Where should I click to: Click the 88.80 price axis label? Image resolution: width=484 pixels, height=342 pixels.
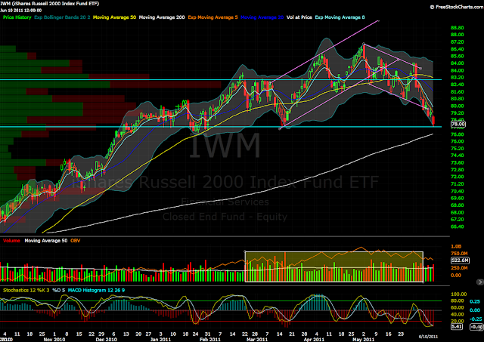[457, 28]
